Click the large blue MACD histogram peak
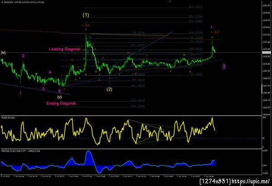 pyautogui.click(x=89, y=157)
